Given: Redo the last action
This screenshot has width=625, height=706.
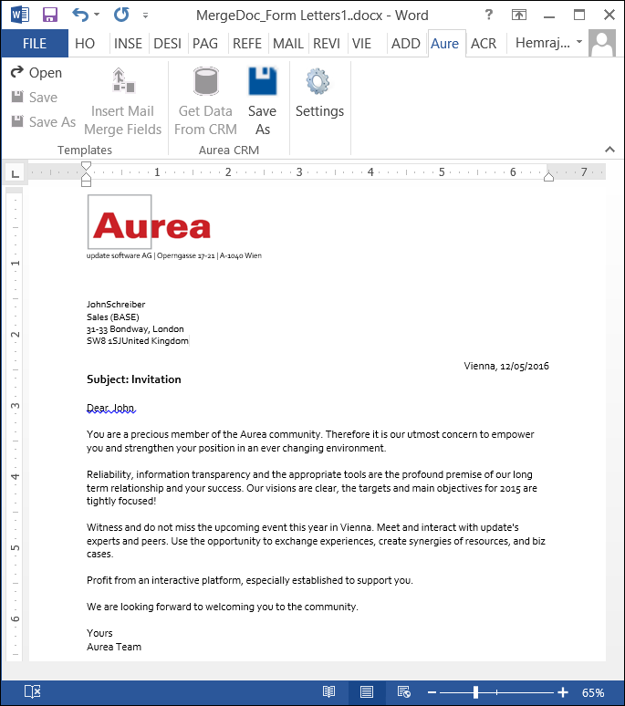Looking at the screenshot, I should [121, 15].
